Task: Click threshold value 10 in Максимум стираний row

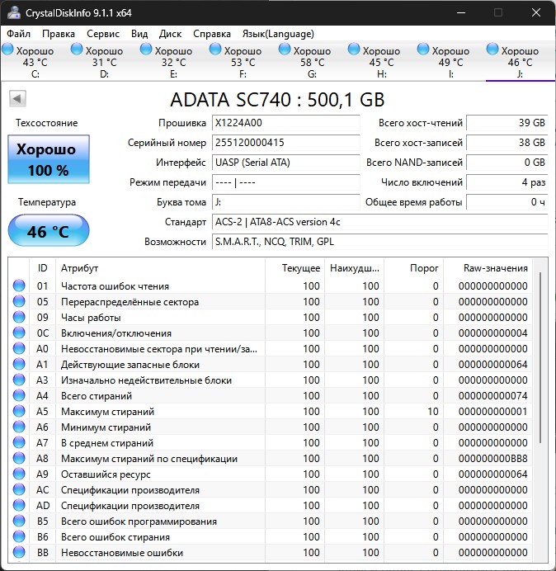Action: pyautogui.click(x=433, y=411)
